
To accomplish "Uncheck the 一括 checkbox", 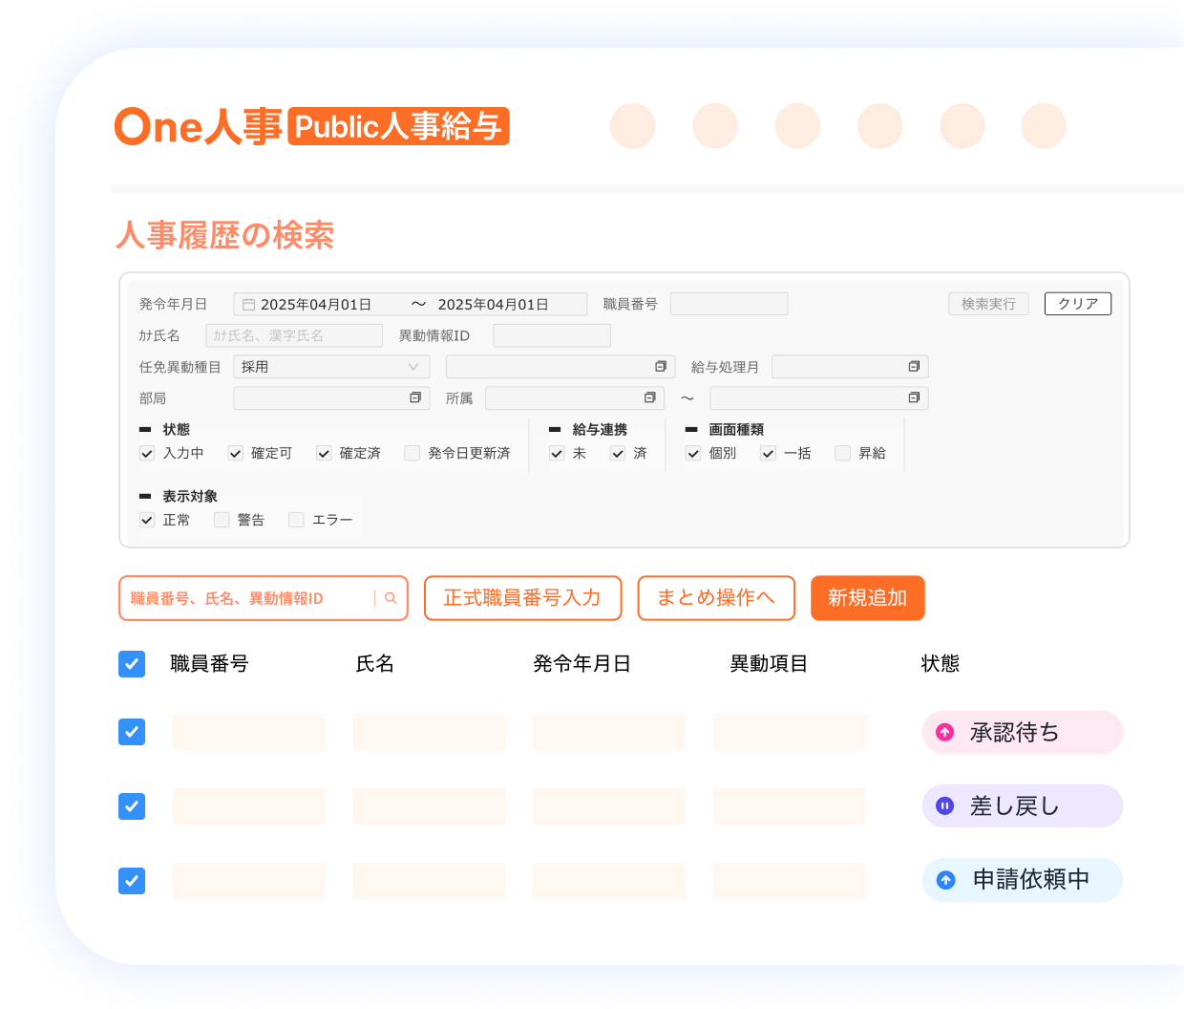I will [768, 453].
